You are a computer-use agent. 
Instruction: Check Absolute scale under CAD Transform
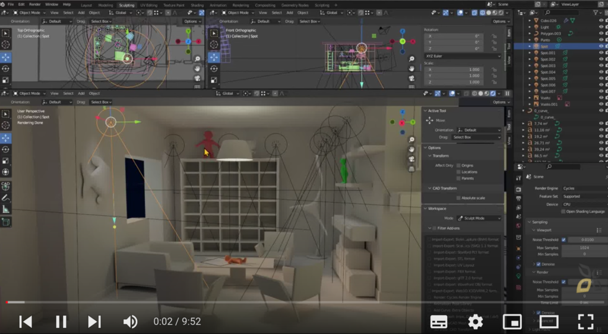[x=458, y=198]
